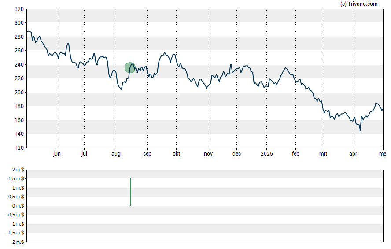This screenshot has width=391, height=249.
Task: Click the 'sep' month label
Action: [147, 154]
